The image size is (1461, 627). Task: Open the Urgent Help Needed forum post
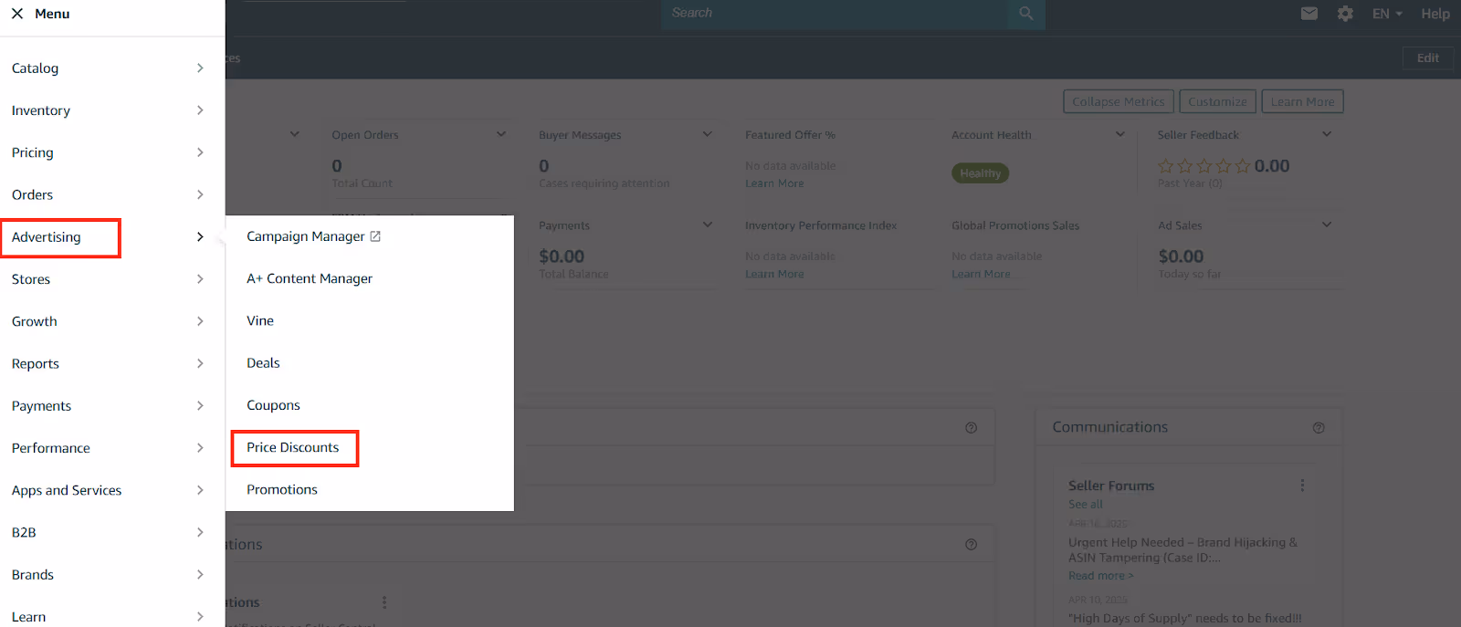coord(1183,549)
